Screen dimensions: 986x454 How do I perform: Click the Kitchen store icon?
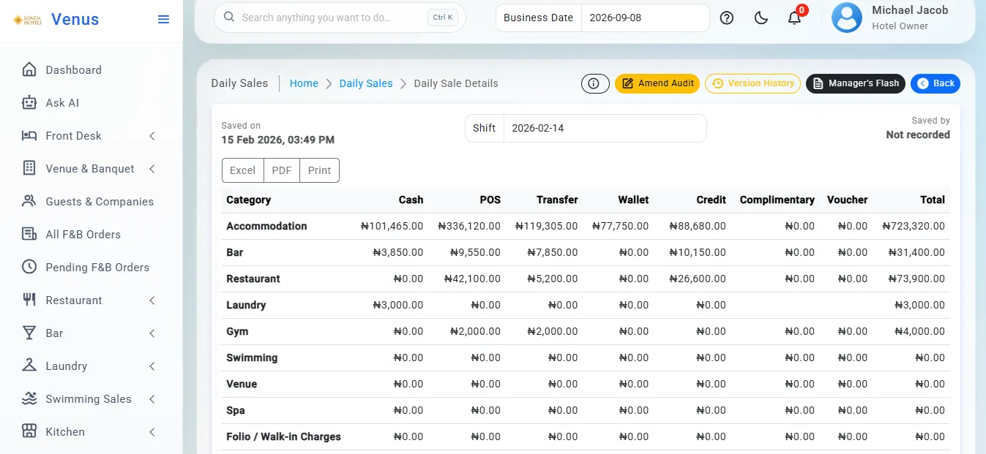click(x=29, y=432)
